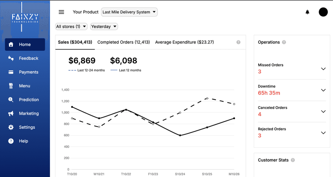Open the All stores filter dropdown
Screen dimensions: 333x177
pos(71,27)
